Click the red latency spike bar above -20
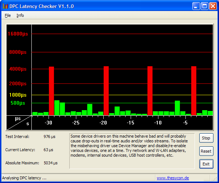 (x=106, y=91)
